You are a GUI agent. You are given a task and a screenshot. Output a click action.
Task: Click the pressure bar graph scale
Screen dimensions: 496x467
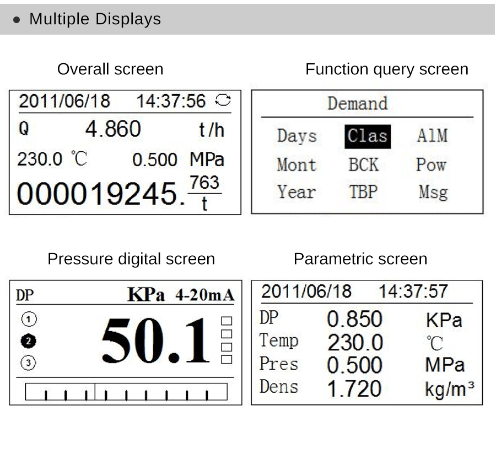coord(126,392)
